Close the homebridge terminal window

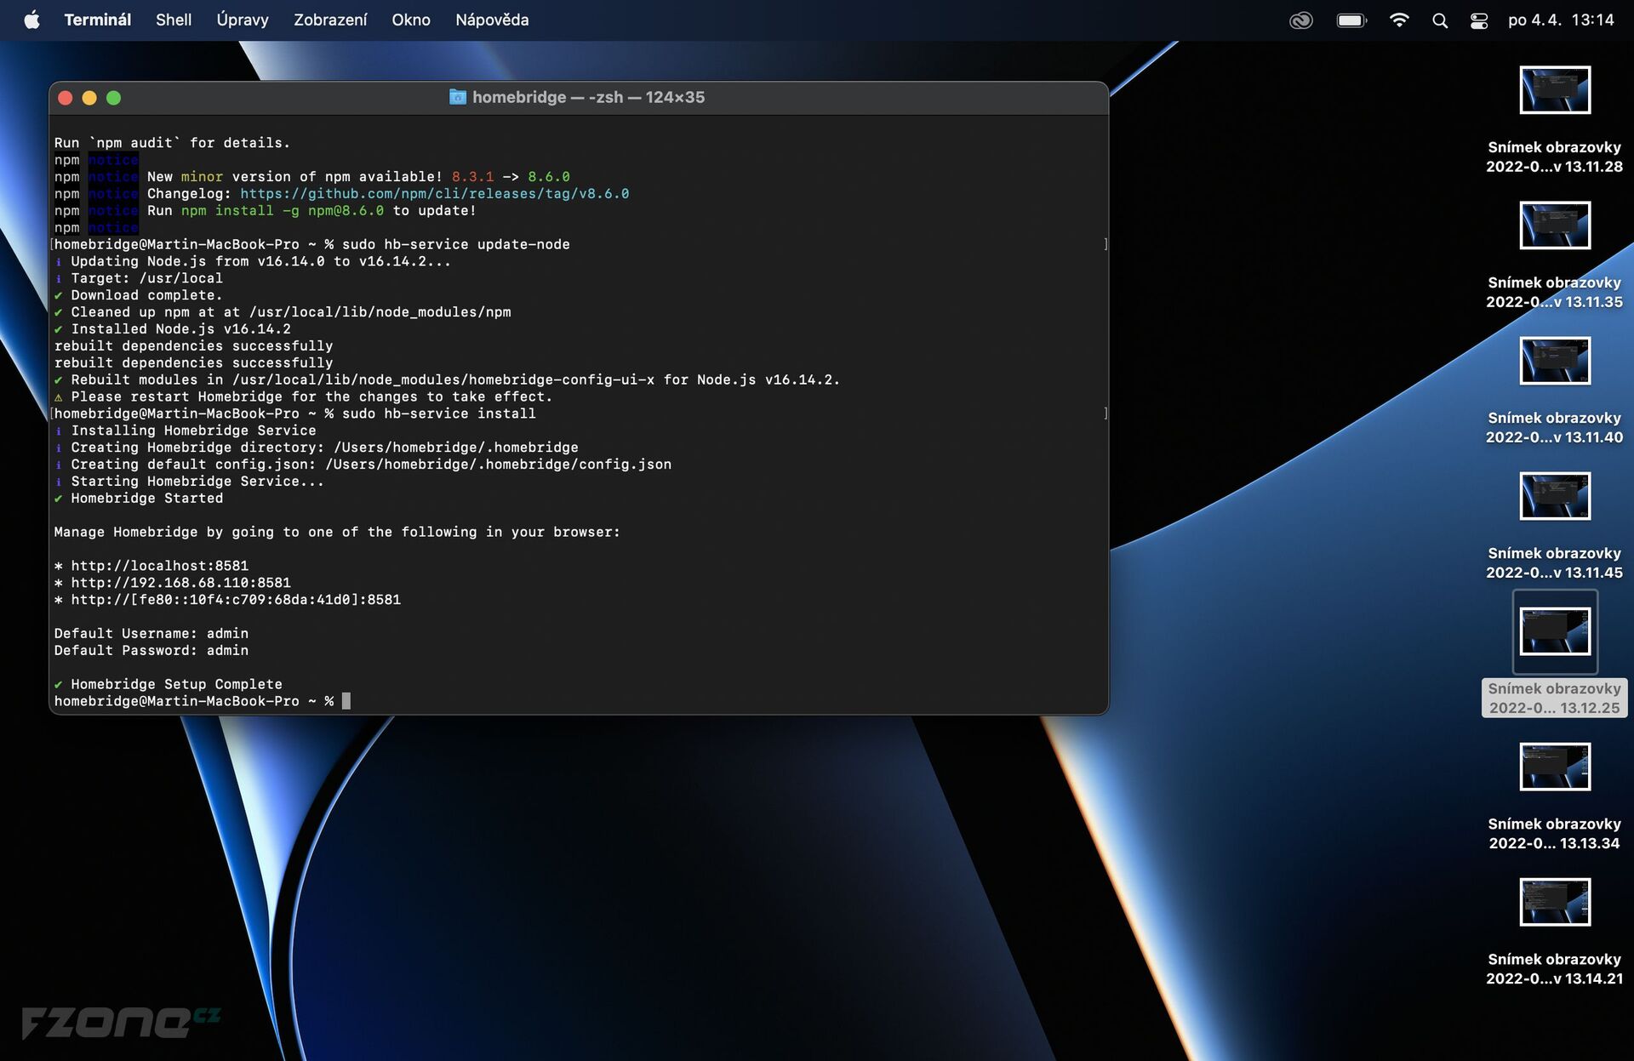pos(66,98)
